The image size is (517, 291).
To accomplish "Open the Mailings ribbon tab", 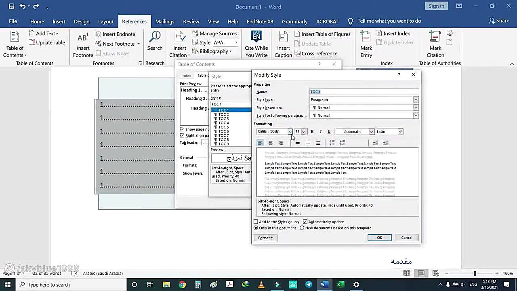I will pos(165,21).
